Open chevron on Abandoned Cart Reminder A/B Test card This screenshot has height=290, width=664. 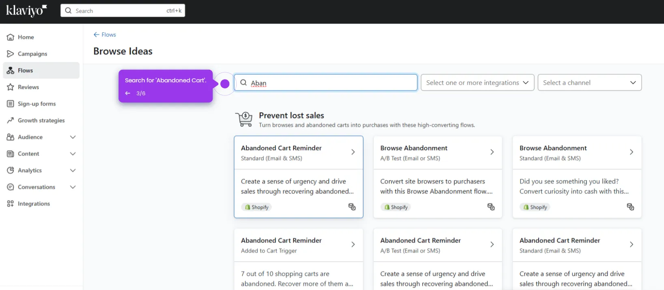tap(492, 245)
